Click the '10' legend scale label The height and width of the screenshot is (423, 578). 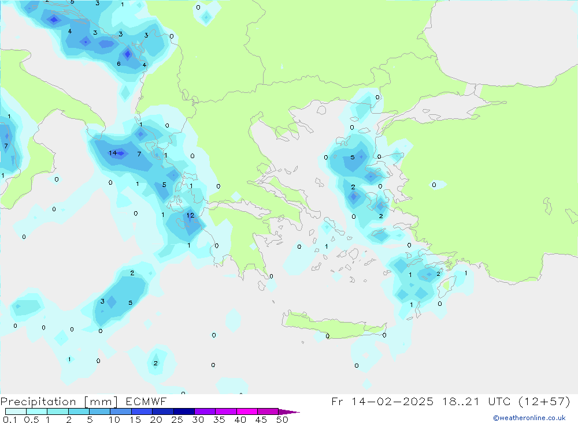[114, 420]
